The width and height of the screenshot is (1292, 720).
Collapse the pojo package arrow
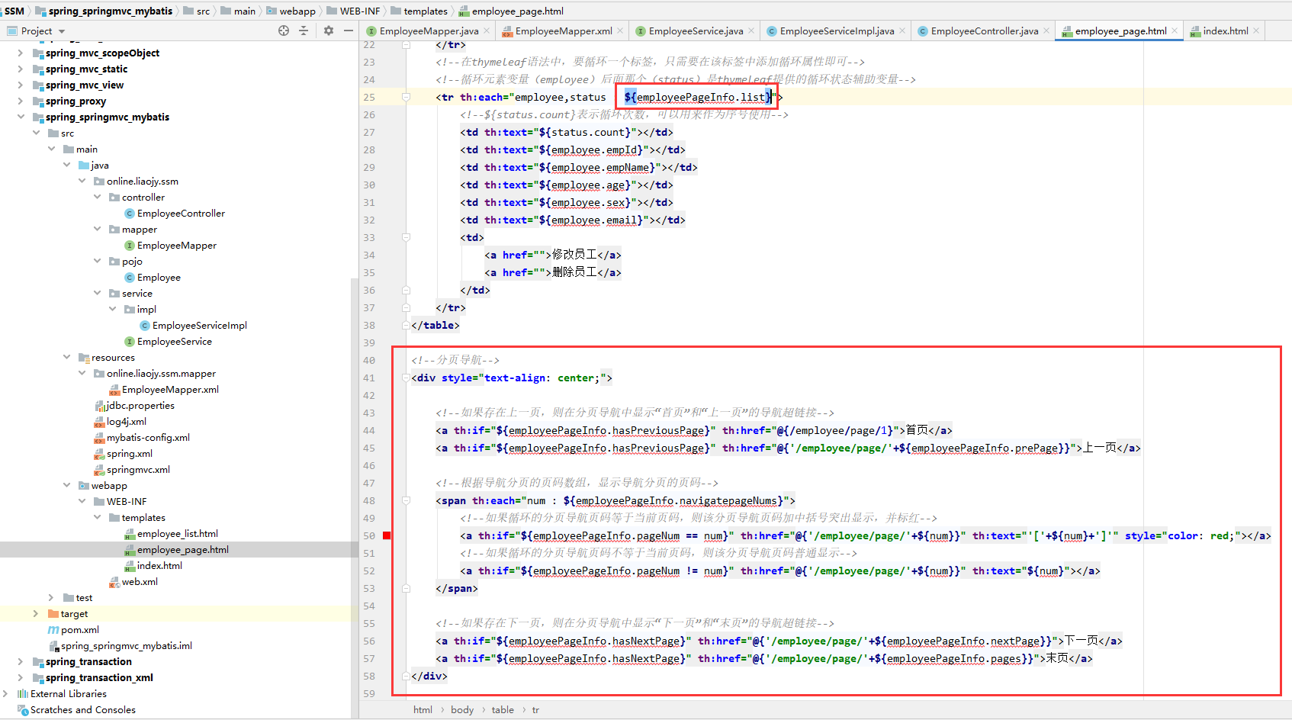tap(97, 261)
